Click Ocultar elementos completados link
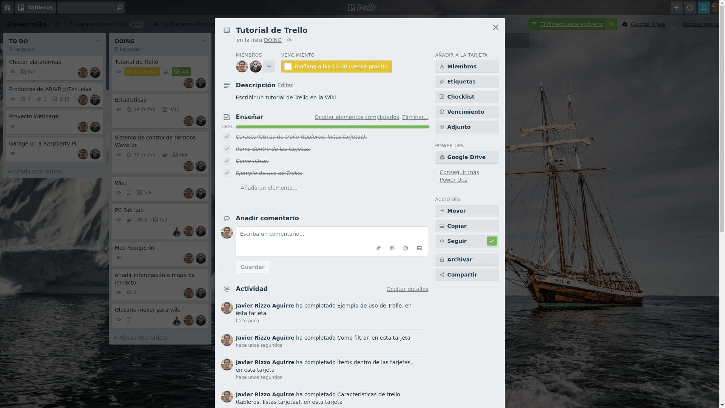 (x=357, y=117)
